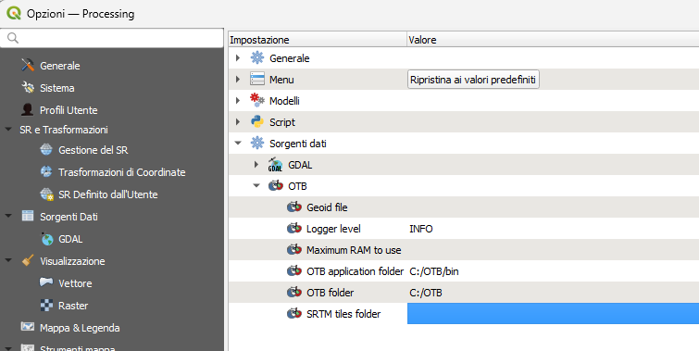Collapse the OTB provider node
Viewport: 699px width, 351px height.
click(256, 186)
